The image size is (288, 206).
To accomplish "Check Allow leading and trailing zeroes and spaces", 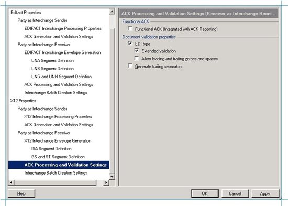I will (137, 59).
